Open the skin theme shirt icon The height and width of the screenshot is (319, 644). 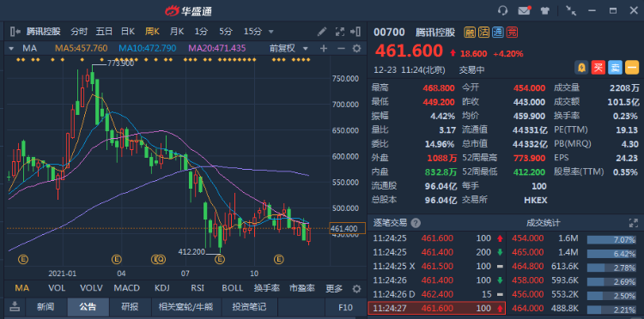click(544, 10)
